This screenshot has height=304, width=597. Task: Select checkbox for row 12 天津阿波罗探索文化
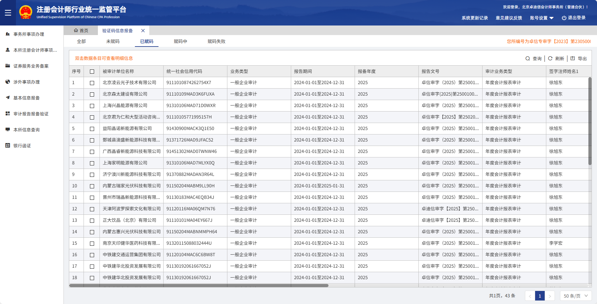92,209
